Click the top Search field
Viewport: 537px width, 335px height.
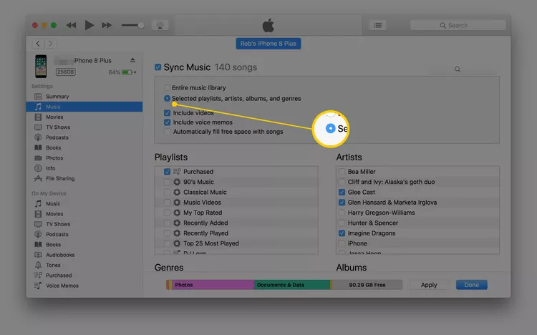coord(458,25)
